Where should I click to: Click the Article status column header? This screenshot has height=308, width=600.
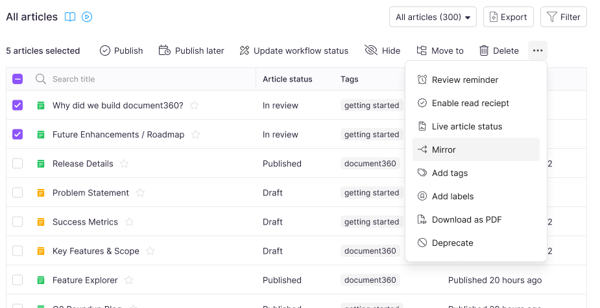tap(287, 79)
